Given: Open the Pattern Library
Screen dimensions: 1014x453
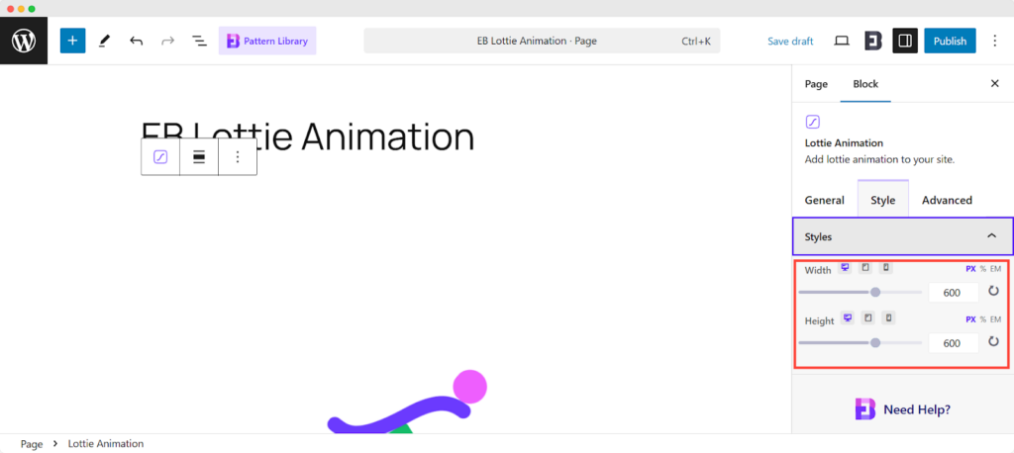Looking at the screenshot, I should coord(267,41).
